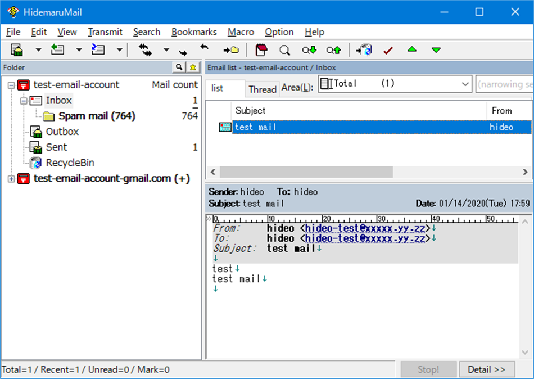
Task: Open the Help menu
Action: coord(314,32)
